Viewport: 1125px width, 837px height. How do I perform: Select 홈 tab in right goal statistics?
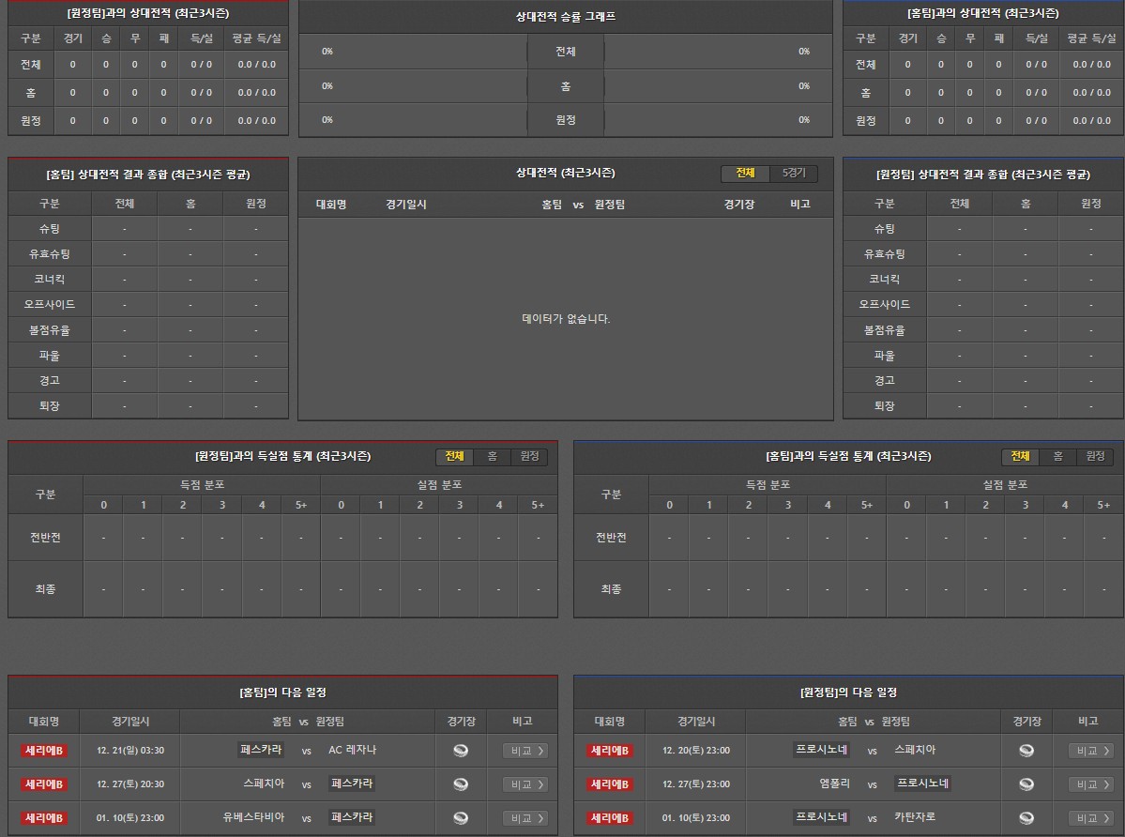tap(1057, 456)
